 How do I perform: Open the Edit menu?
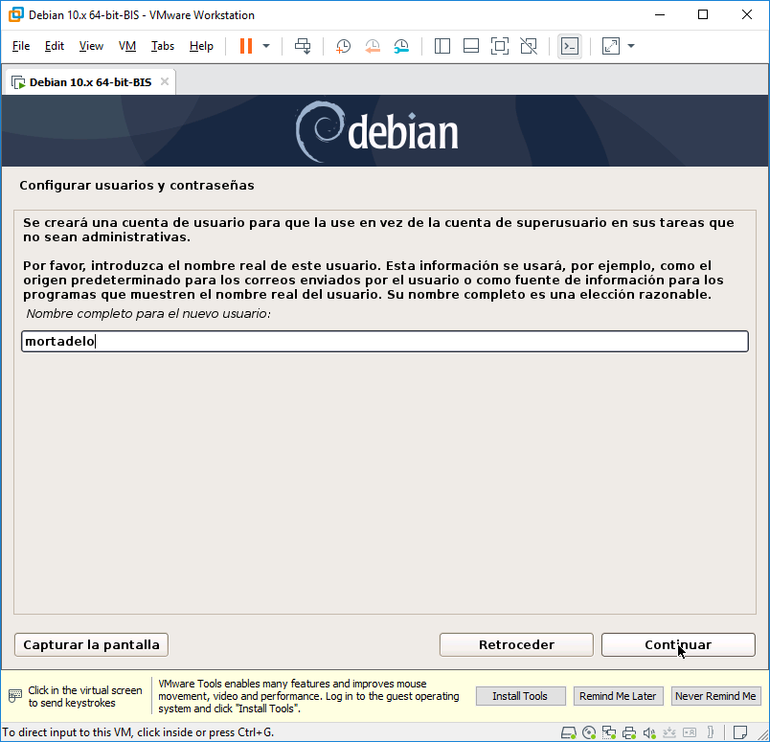click(x=54, y=46)
